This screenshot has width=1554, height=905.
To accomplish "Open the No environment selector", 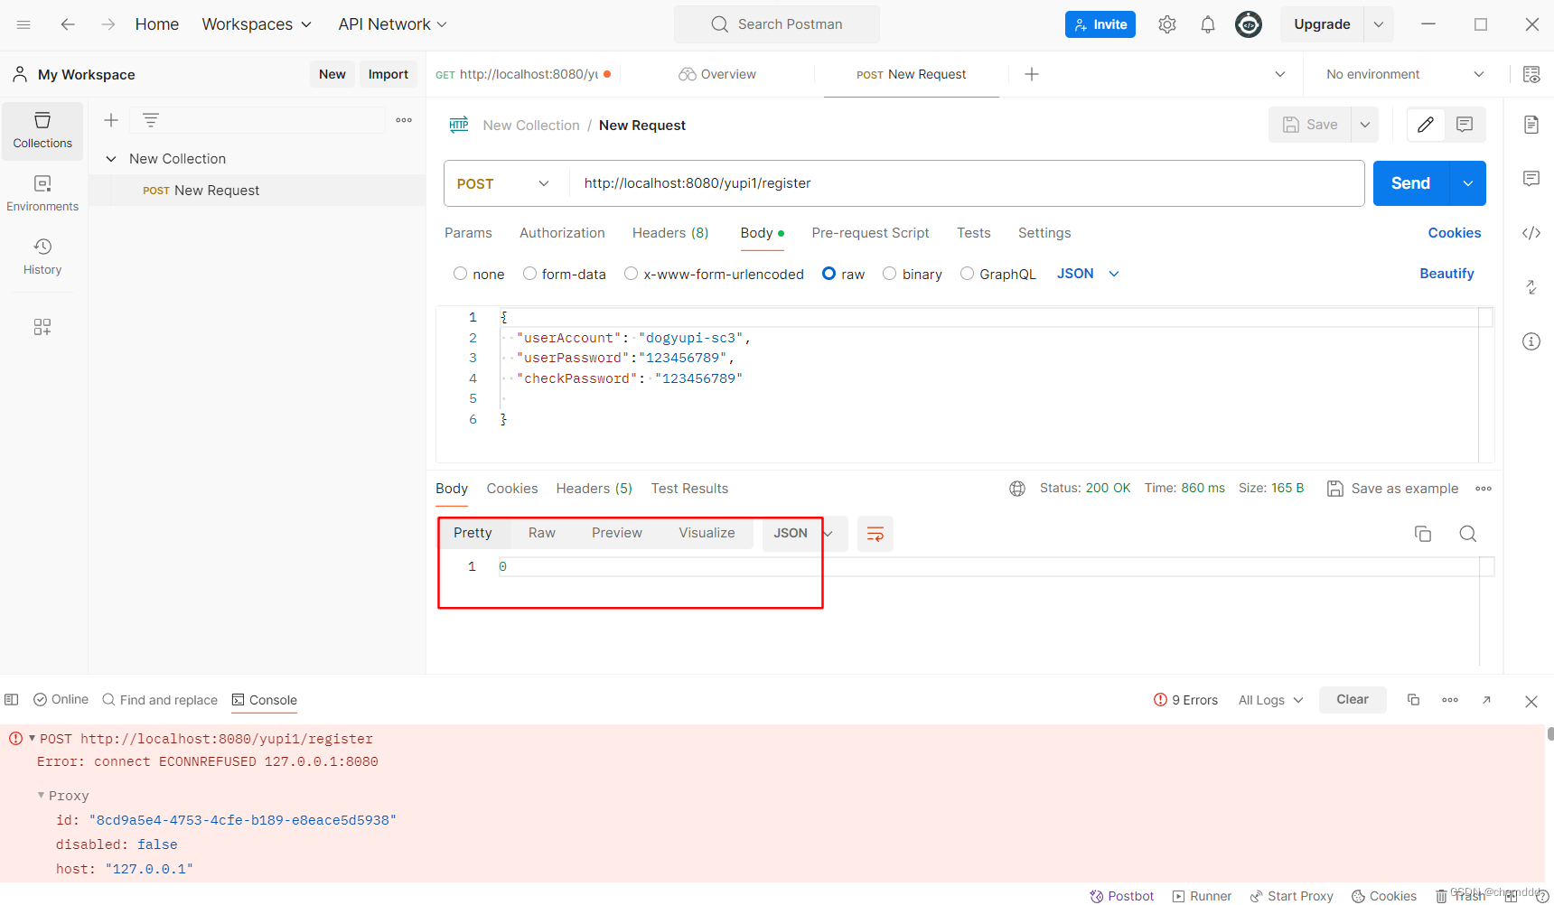I will tap(1405, 74).
